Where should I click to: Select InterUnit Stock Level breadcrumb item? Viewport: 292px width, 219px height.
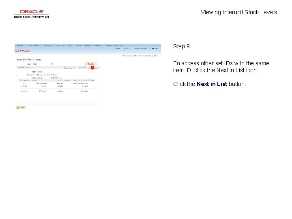point(114,45)
